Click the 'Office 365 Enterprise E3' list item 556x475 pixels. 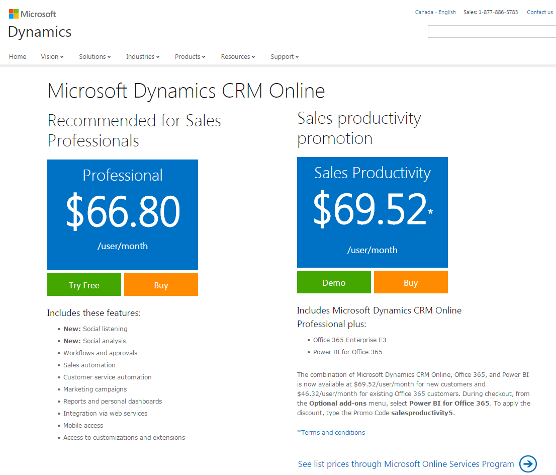click(x=349, y=340)
